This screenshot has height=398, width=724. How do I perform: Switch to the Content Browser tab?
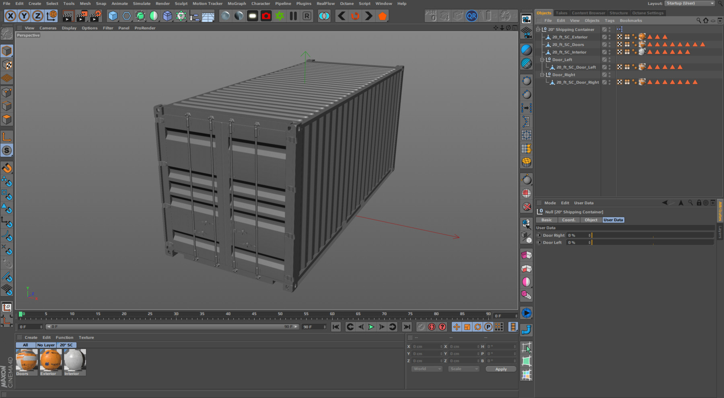click(x=588, y=13)
